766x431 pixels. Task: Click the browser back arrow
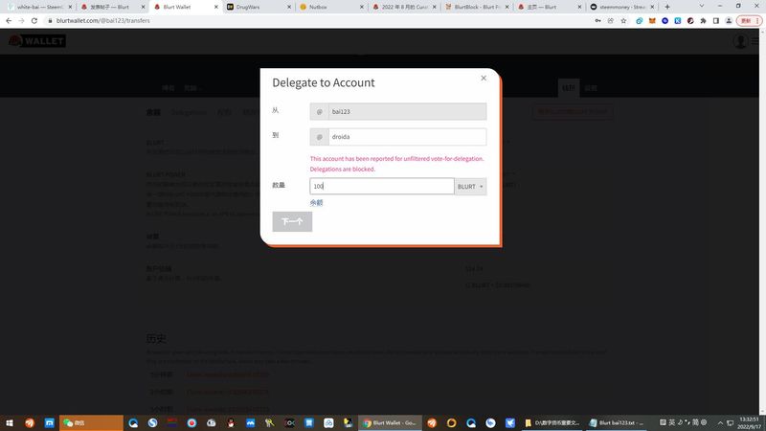8,20
